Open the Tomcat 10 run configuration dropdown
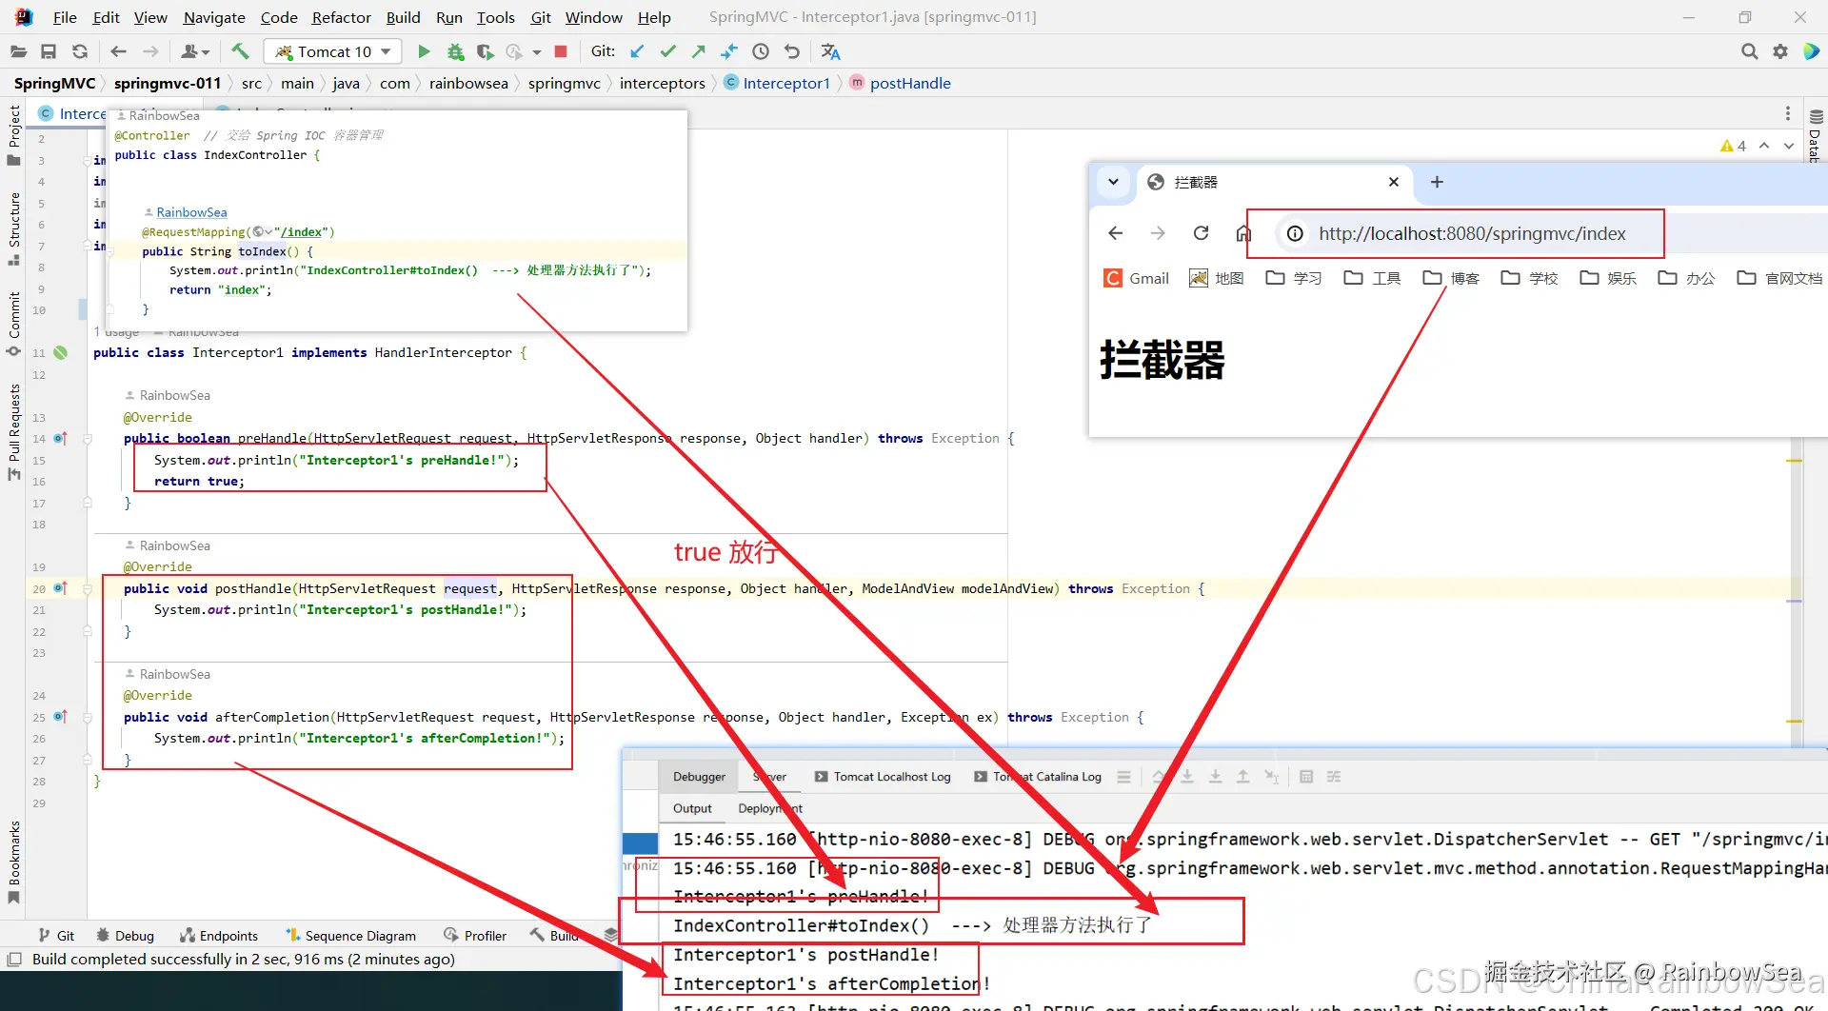1828x1011 pixels. pos(333,51)
